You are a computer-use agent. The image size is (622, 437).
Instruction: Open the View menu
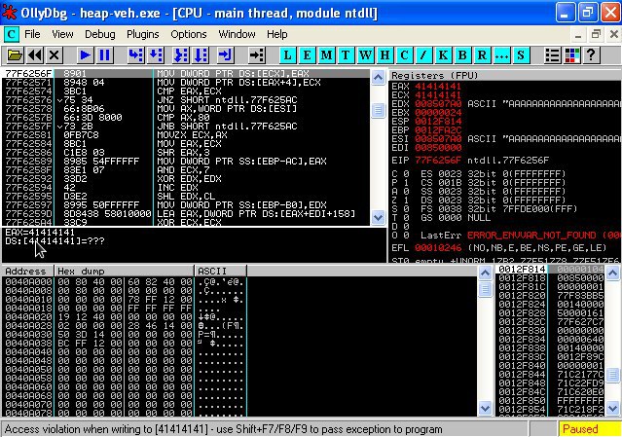[62, 34]
